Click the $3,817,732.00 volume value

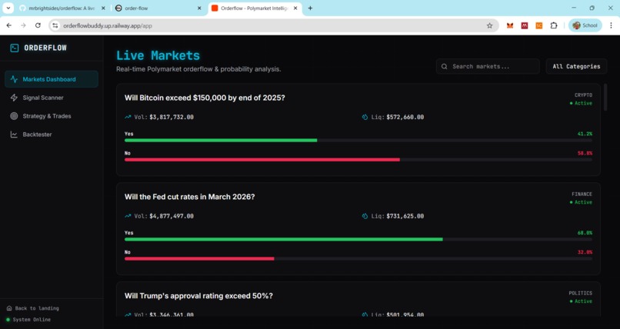click(x=172, y=118)
